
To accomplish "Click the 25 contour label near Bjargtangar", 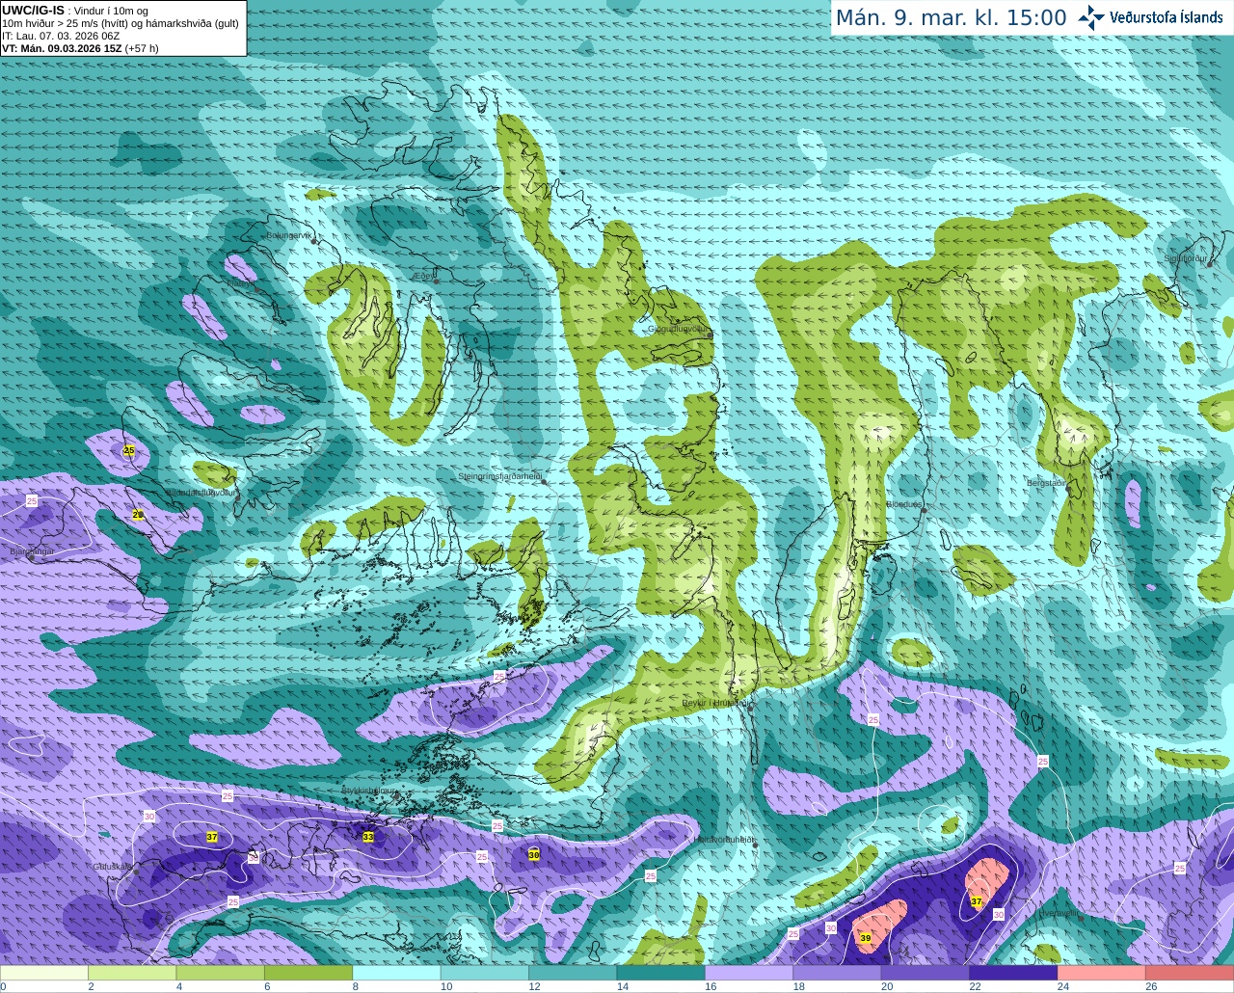I will [x=32, y=501].
